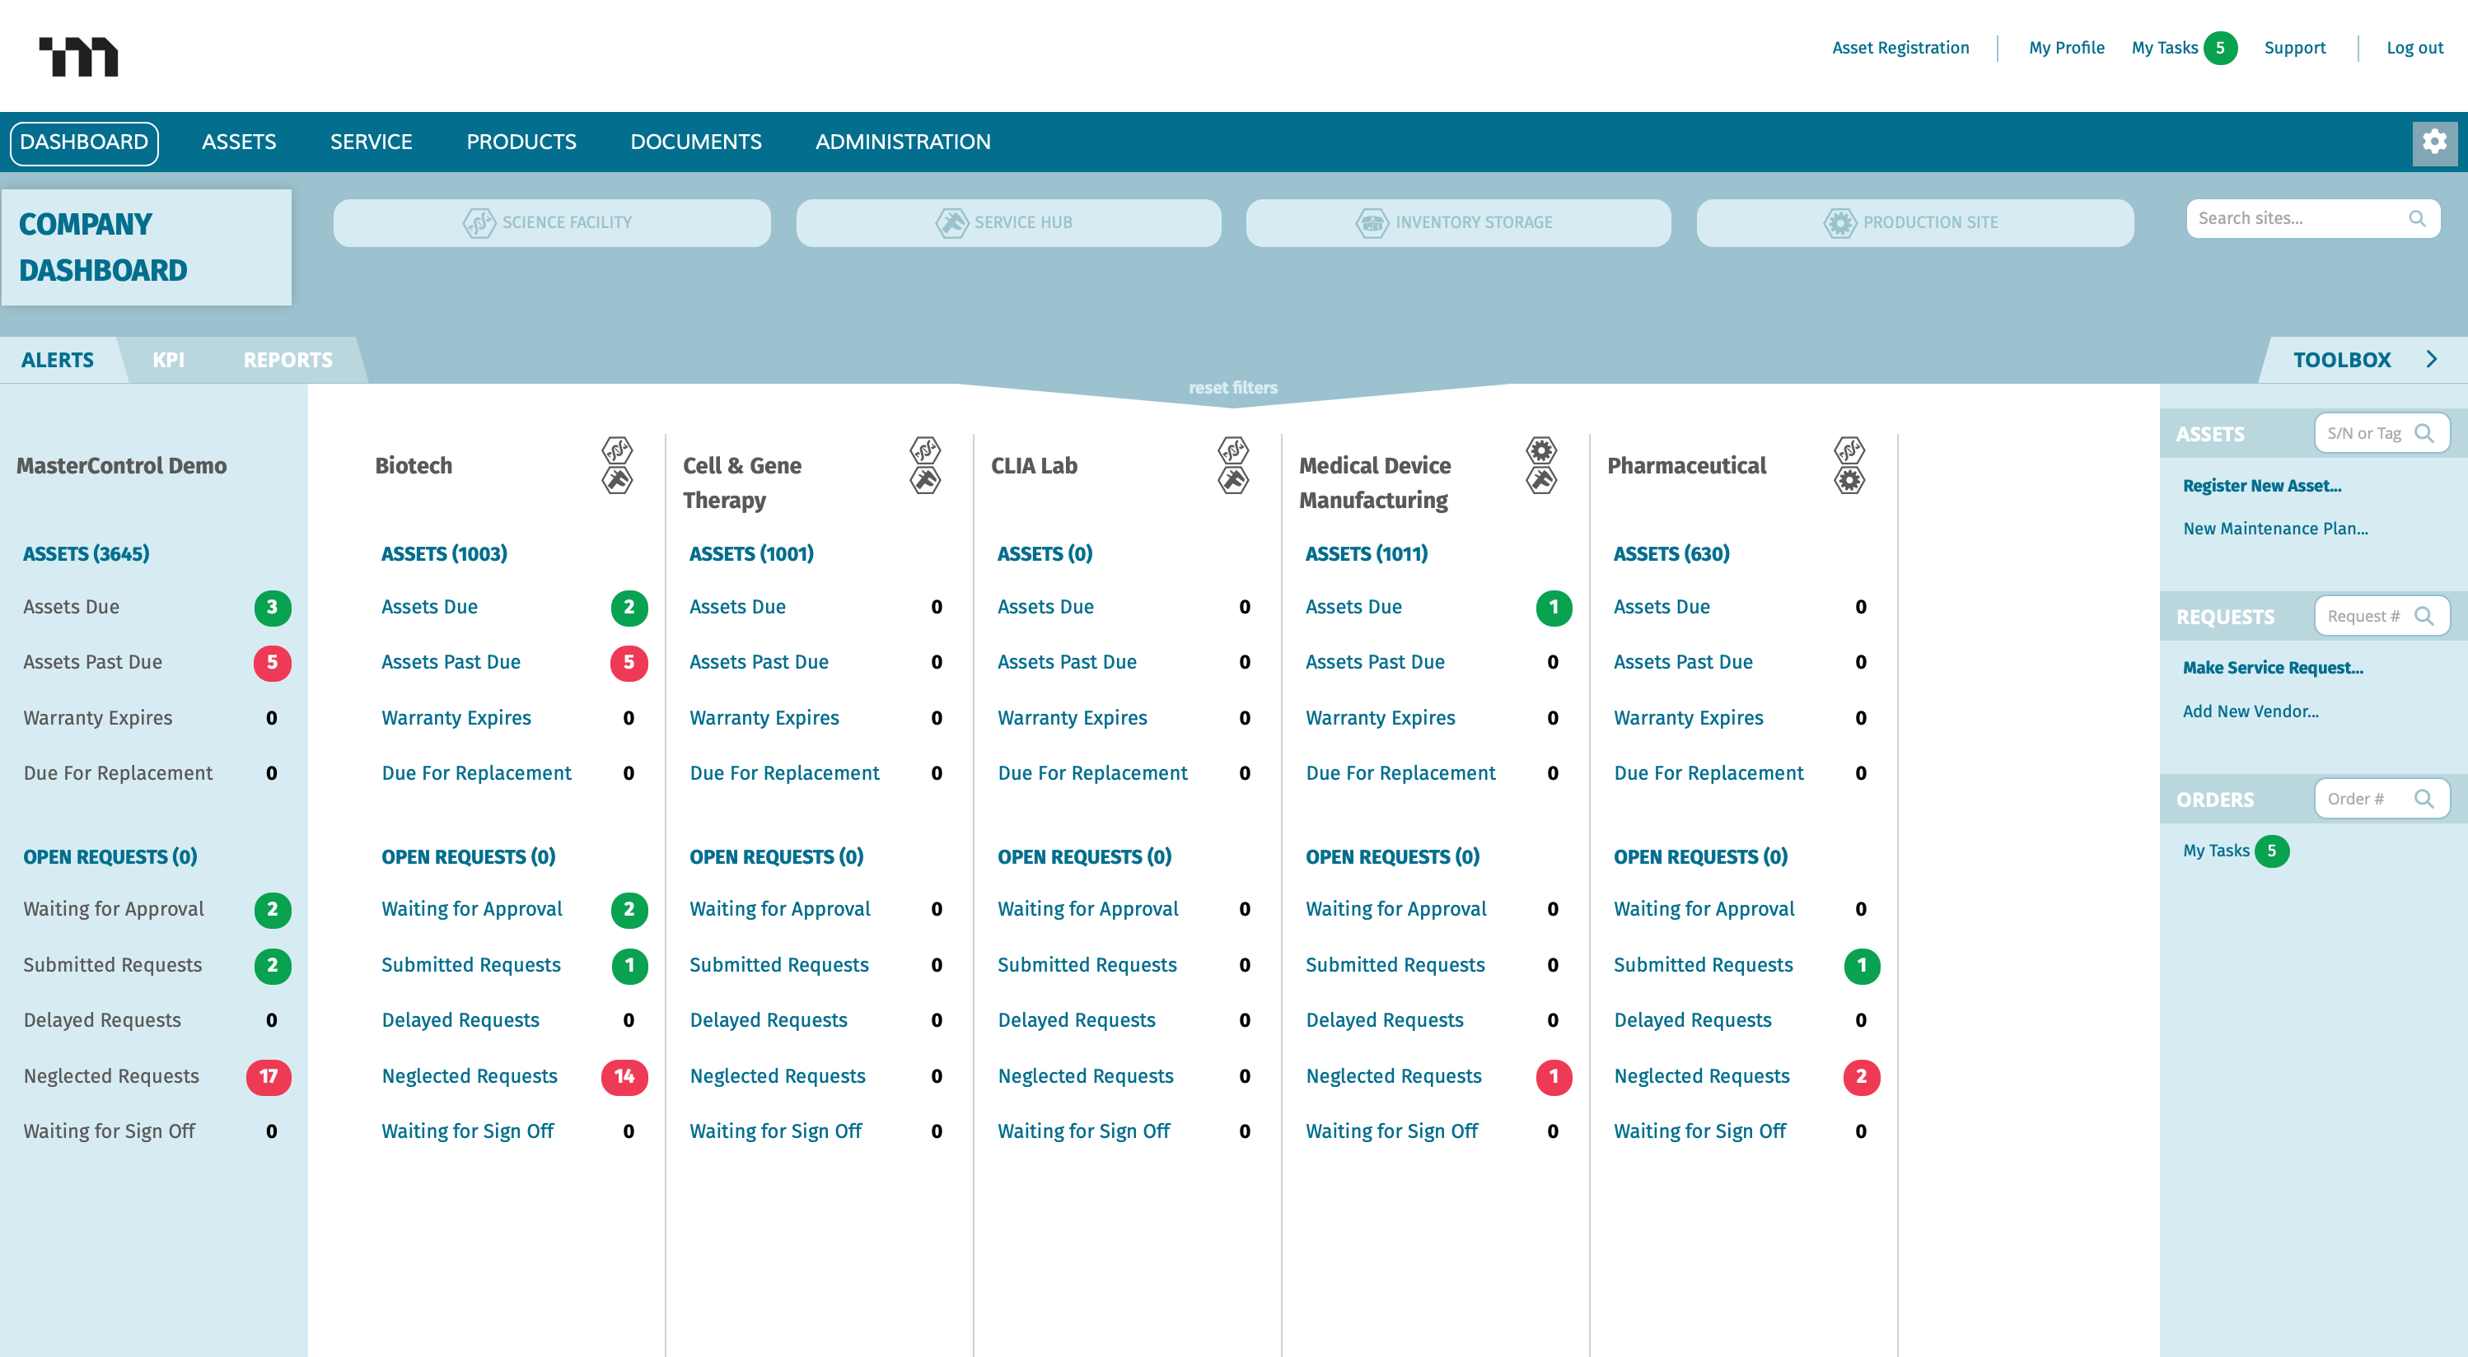This screenshot has height=1357, width=2468.
Task: Click the service tools icon next to CLIA Lab
Action: 1234,479
